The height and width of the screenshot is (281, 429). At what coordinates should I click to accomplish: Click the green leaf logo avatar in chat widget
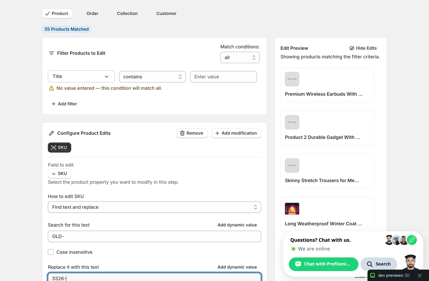pos(412,240)
